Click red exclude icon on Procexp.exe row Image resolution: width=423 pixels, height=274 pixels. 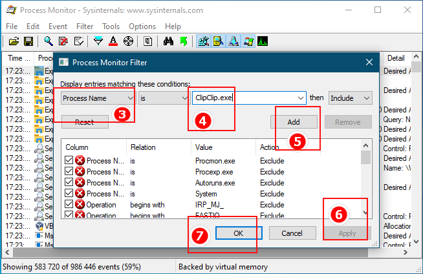point(80,172)
